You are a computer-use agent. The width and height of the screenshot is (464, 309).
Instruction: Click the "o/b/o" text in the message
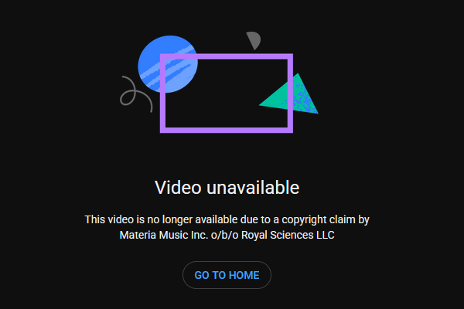[224, 235]
